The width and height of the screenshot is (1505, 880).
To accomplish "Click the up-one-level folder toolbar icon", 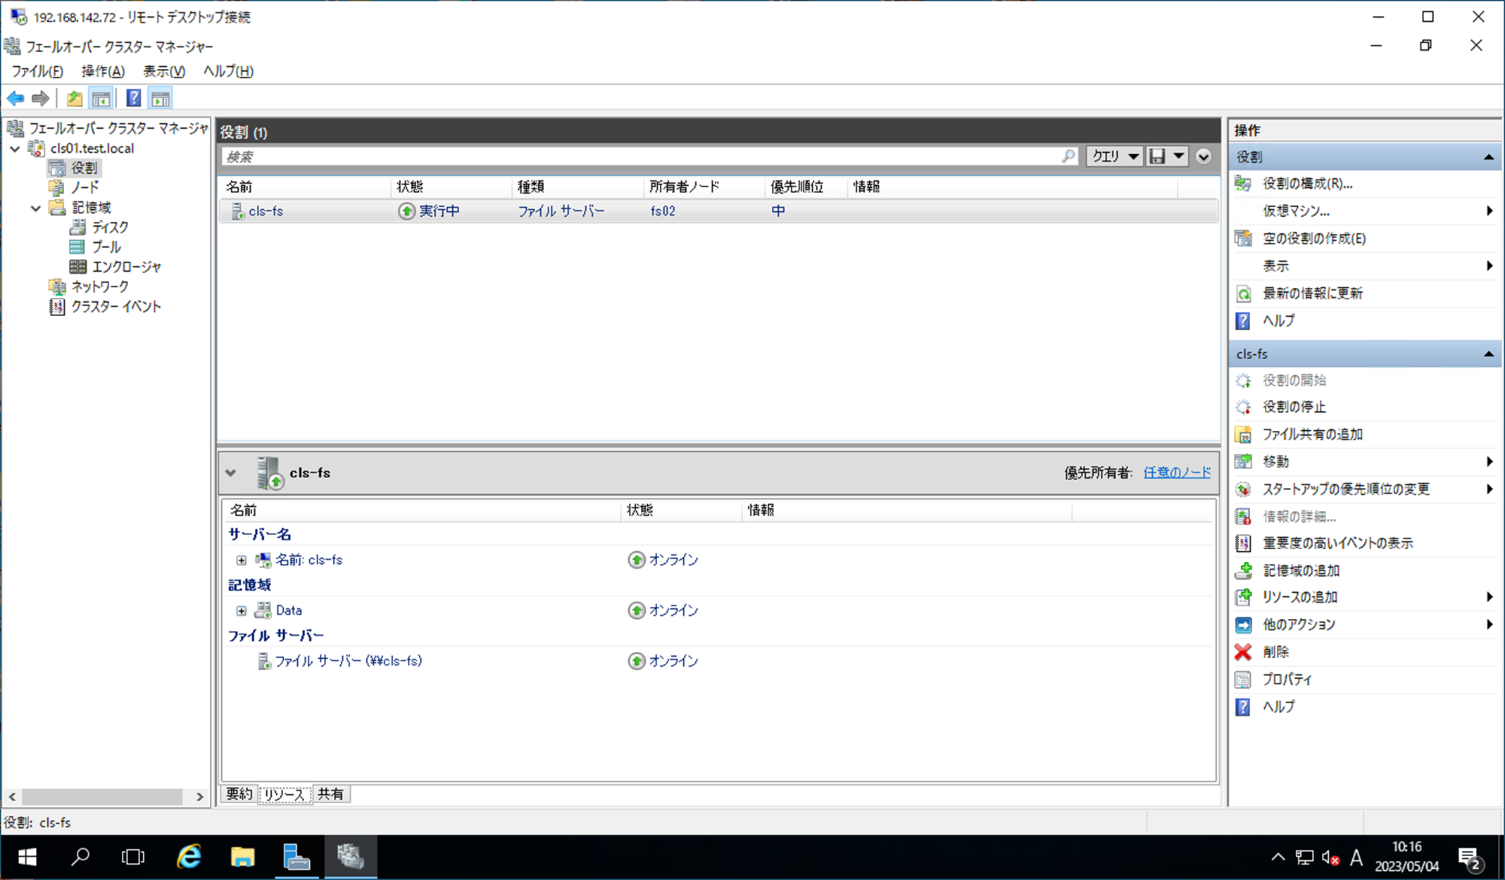I will (75, 99).
